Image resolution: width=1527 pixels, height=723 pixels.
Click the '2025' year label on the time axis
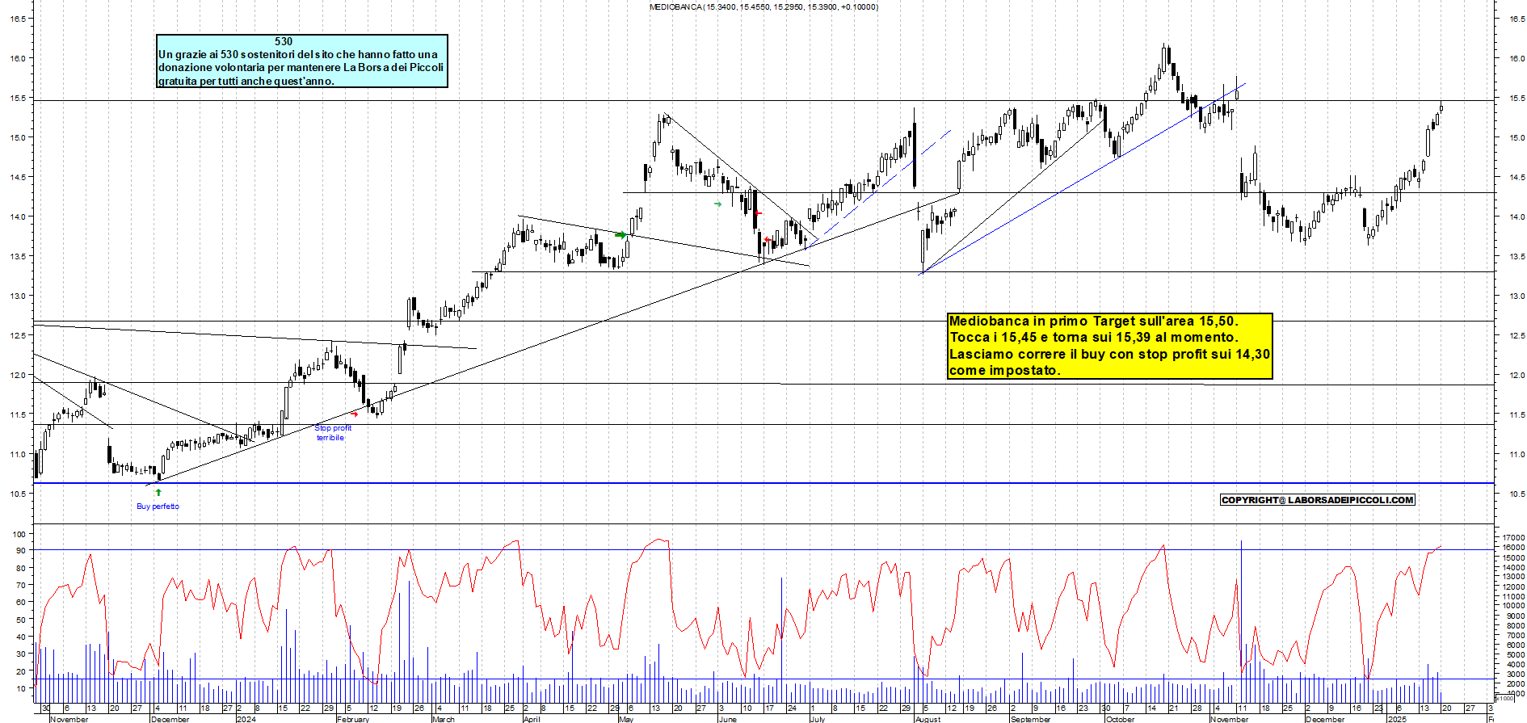1397,719
